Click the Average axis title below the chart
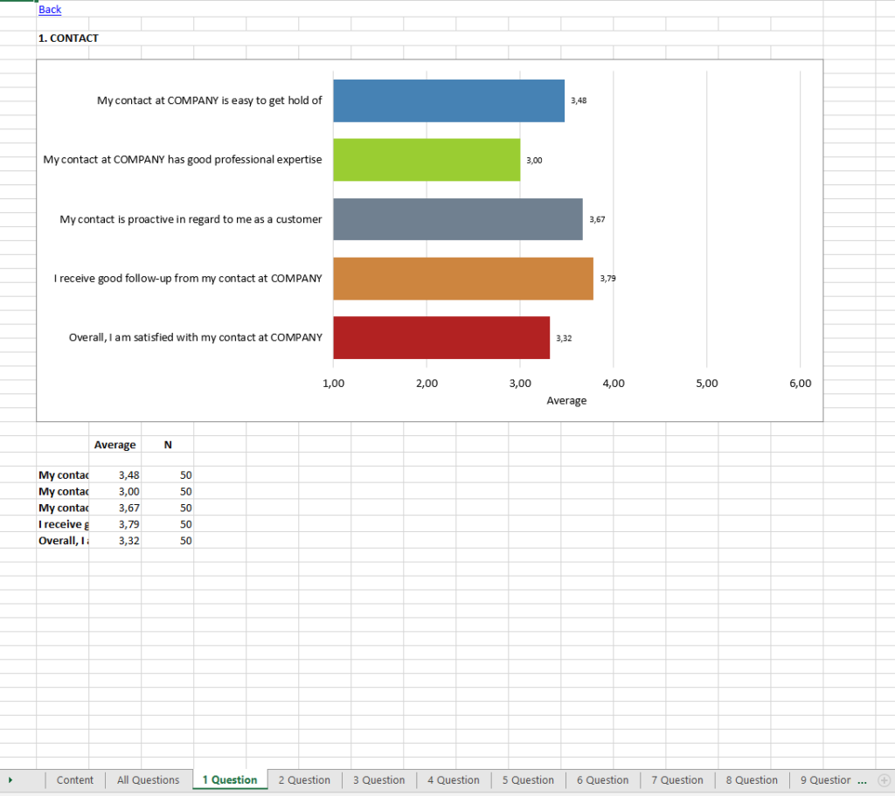 pyautogui.click(x=566, y=400)
